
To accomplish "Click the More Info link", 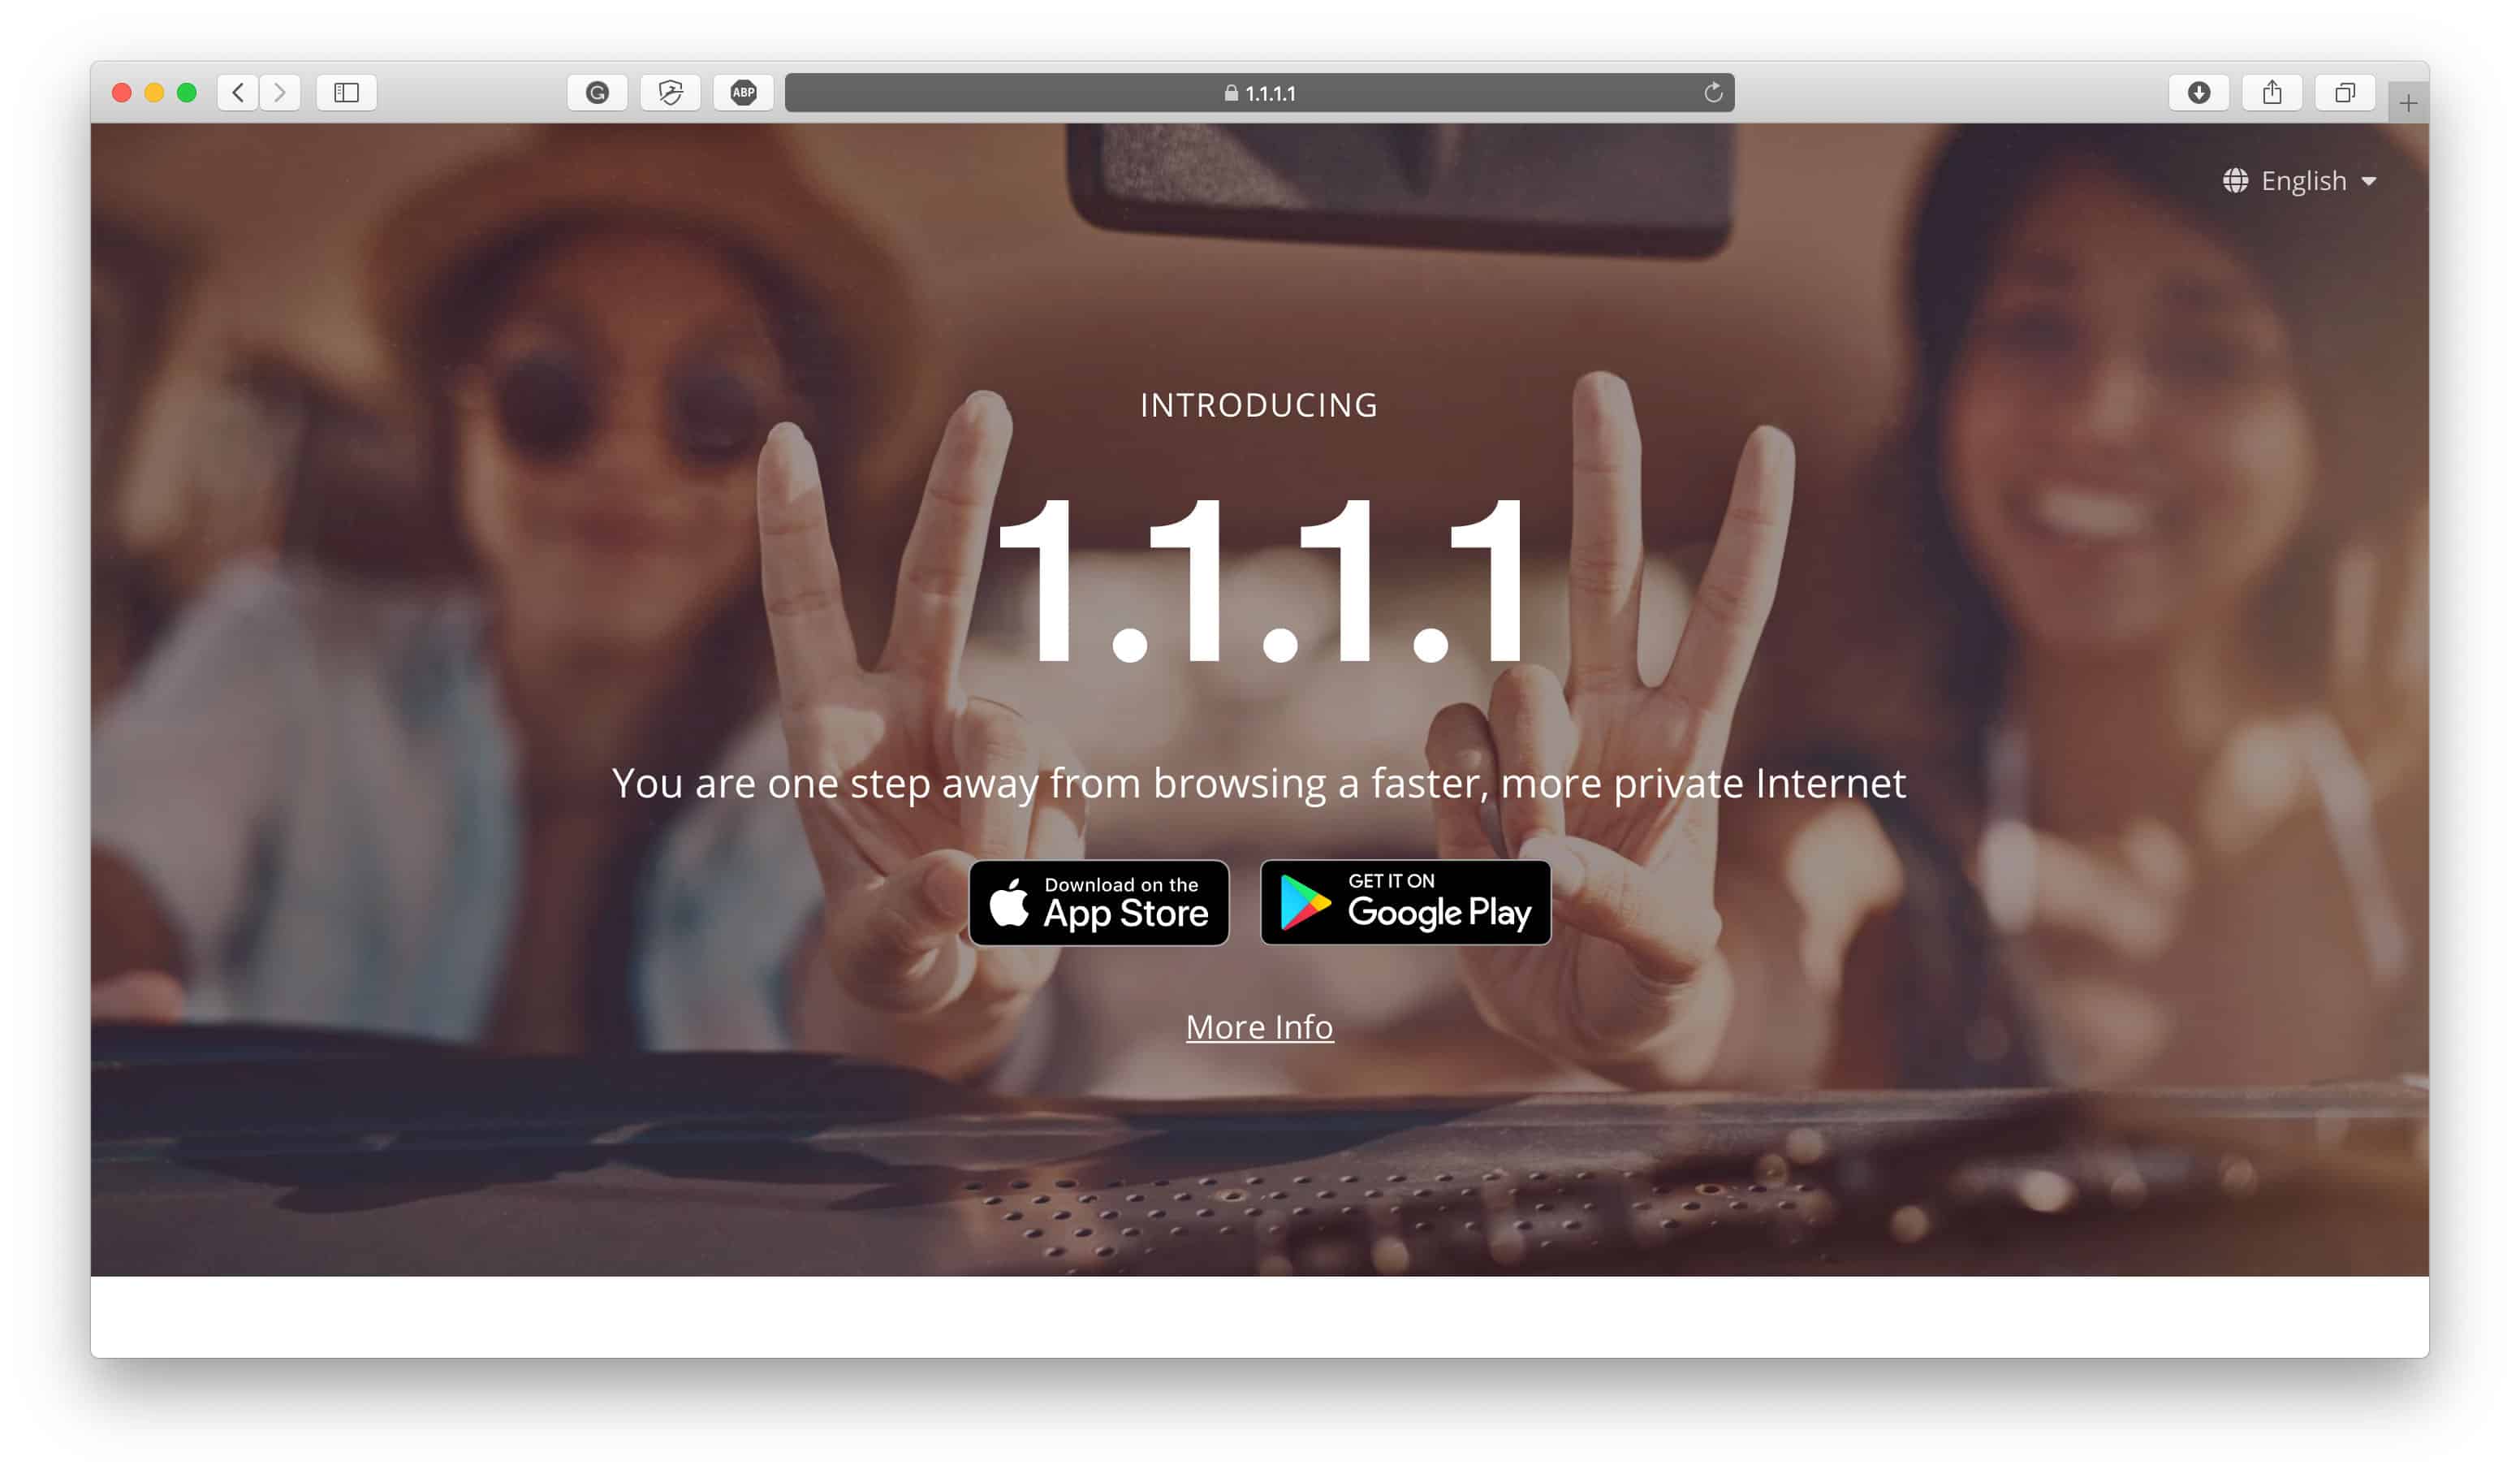I will pyautogui.click(x=1259, y=1026).
